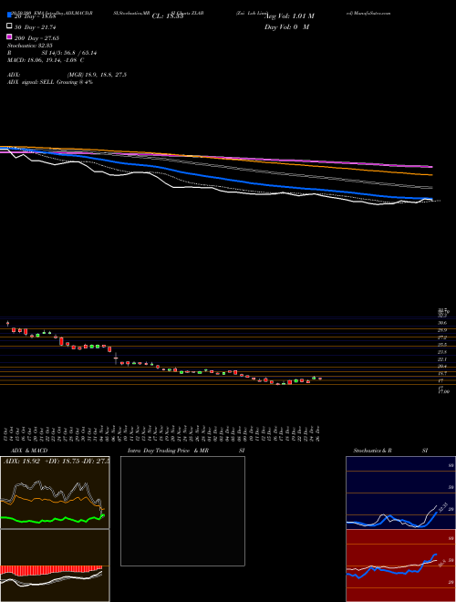Click the 'Stochastics: 32.33' reading
The width and height of the screenshot is (456, 602).
pyautogui.click(x=30, y=46)
